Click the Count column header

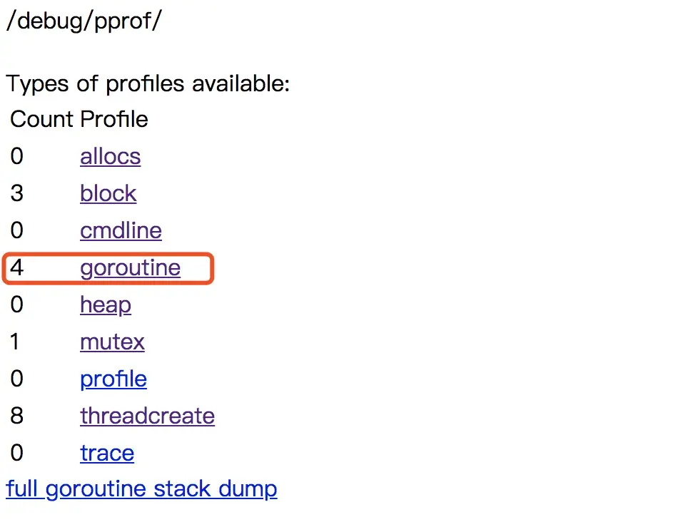[41, 119]
